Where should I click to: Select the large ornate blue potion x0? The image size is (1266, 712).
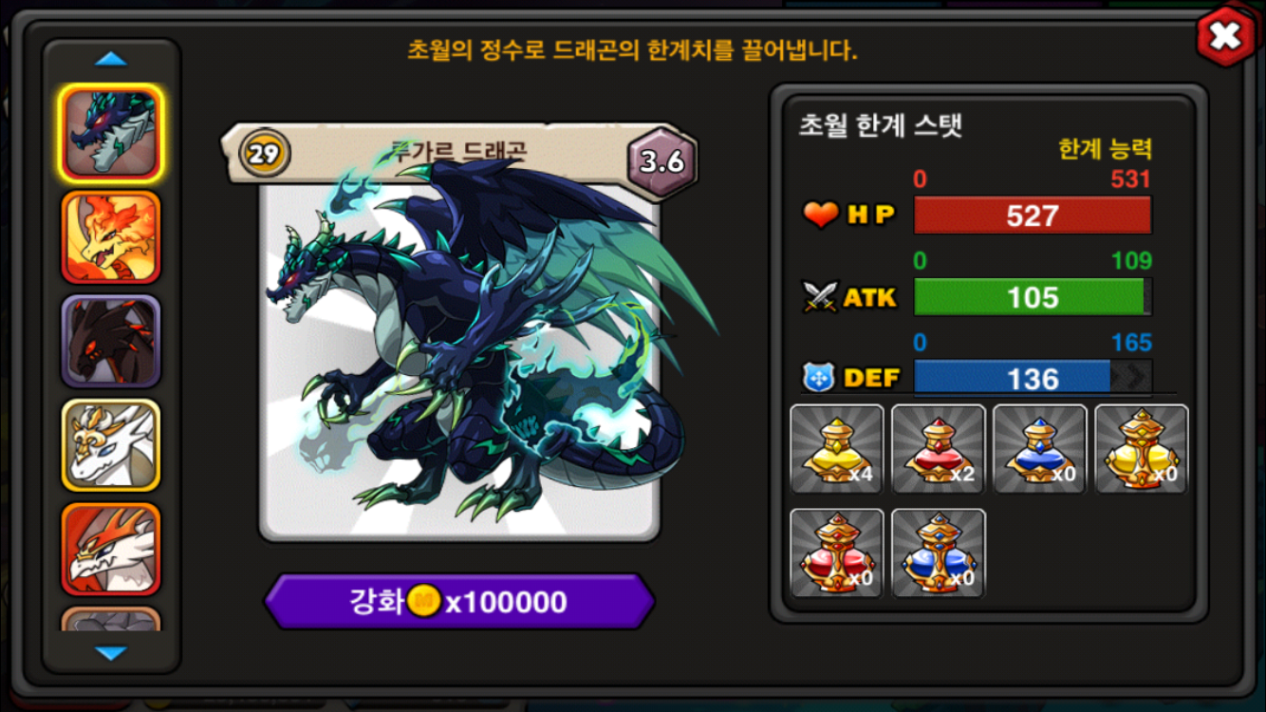(939, 553)
